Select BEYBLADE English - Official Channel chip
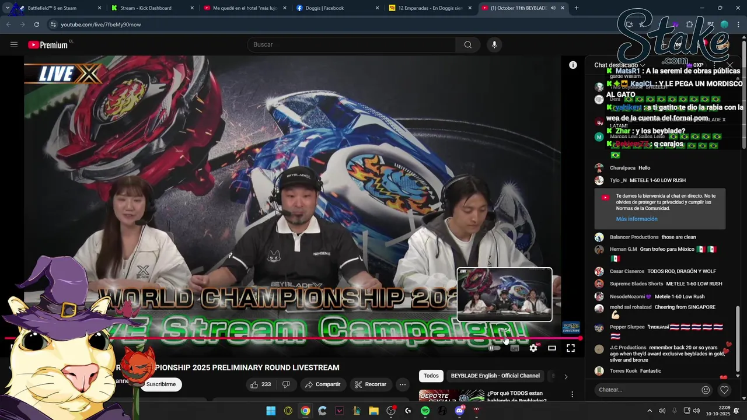This screenshot has height=420, width=747. tap(495, 376)
